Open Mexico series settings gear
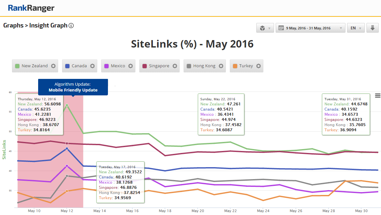Screen dimensions: 381x215 point(131,66)
